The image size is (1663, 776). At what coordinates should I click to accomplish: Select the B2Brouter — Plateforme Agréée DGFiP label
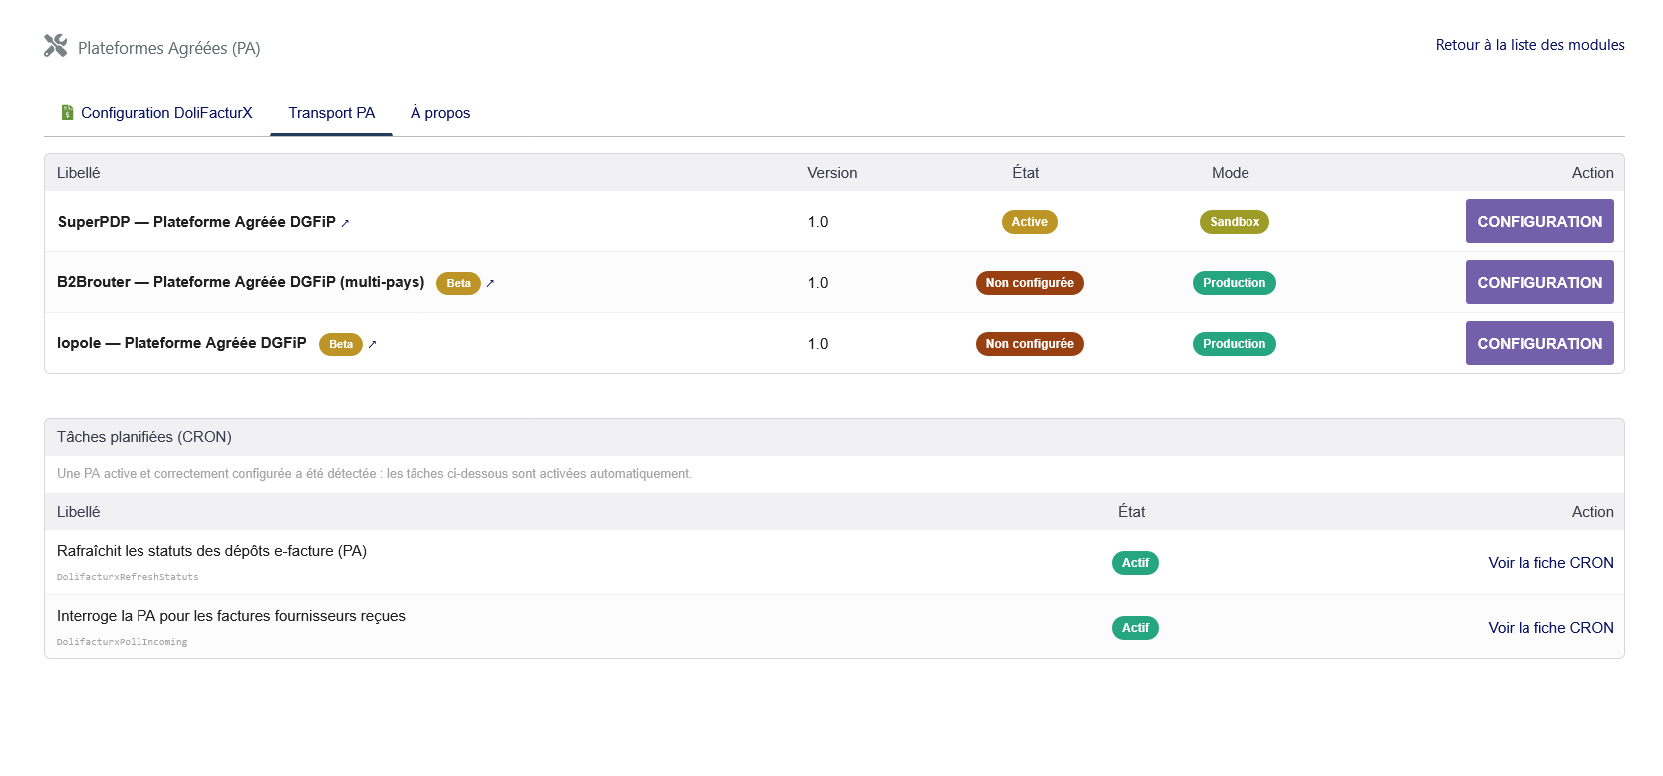241,282
